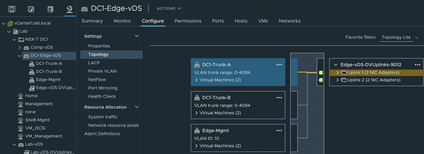Open the Storage inventory icon
The image size is (424, 154).
coord(50,9)
